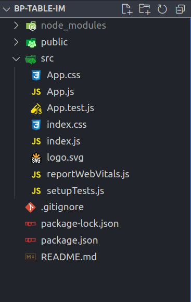Collapse the BP-TABLE-IM section header
The width and height of the screenshot is (191, 302).
[7, 9]
